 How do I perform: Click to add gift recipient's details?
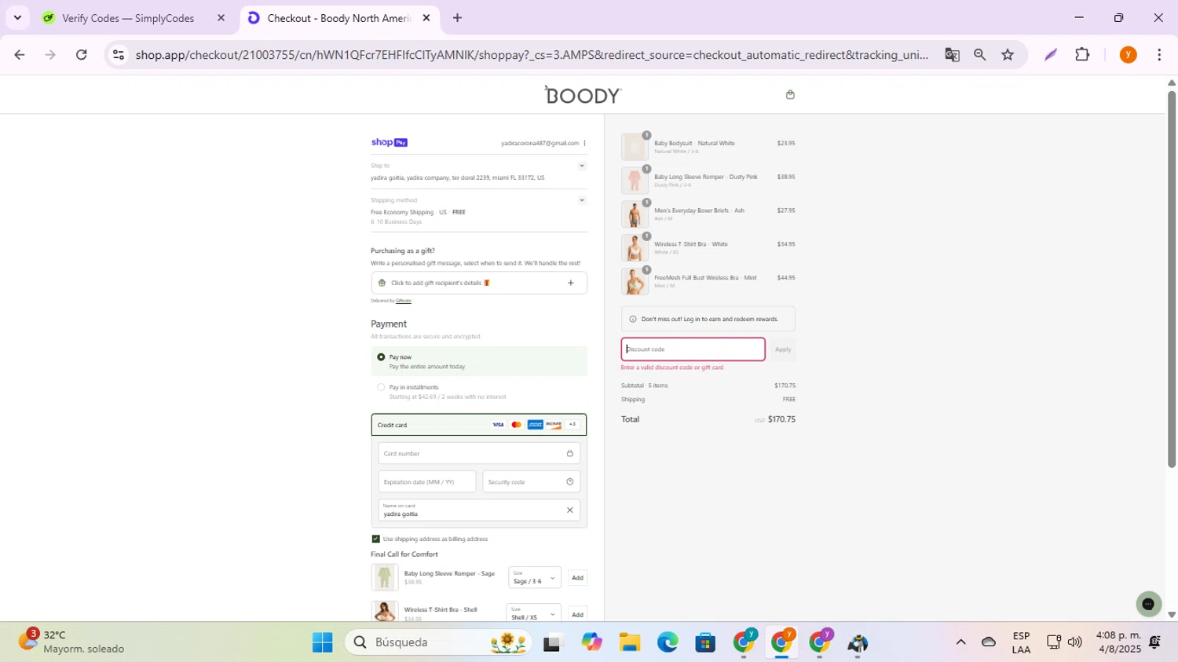click(x=479, y=283)
